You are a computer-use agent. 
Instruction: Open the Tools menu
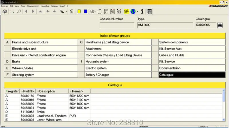pos(23,6)
